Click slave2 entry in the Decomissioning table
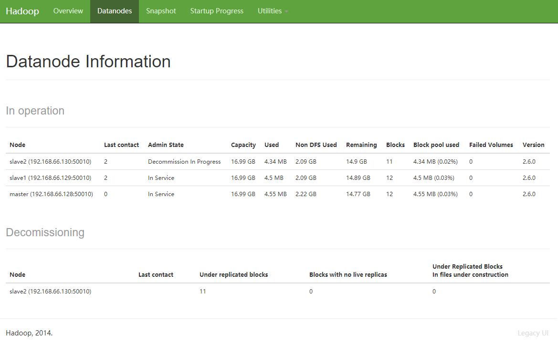558x345 pixels. [x=50, y=292]
